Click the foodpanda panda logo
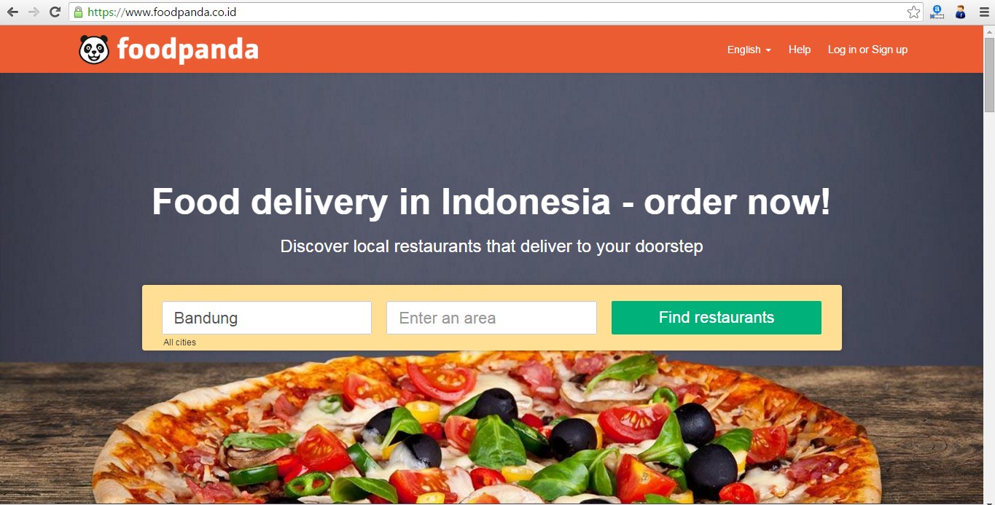 tap(94, 50)
